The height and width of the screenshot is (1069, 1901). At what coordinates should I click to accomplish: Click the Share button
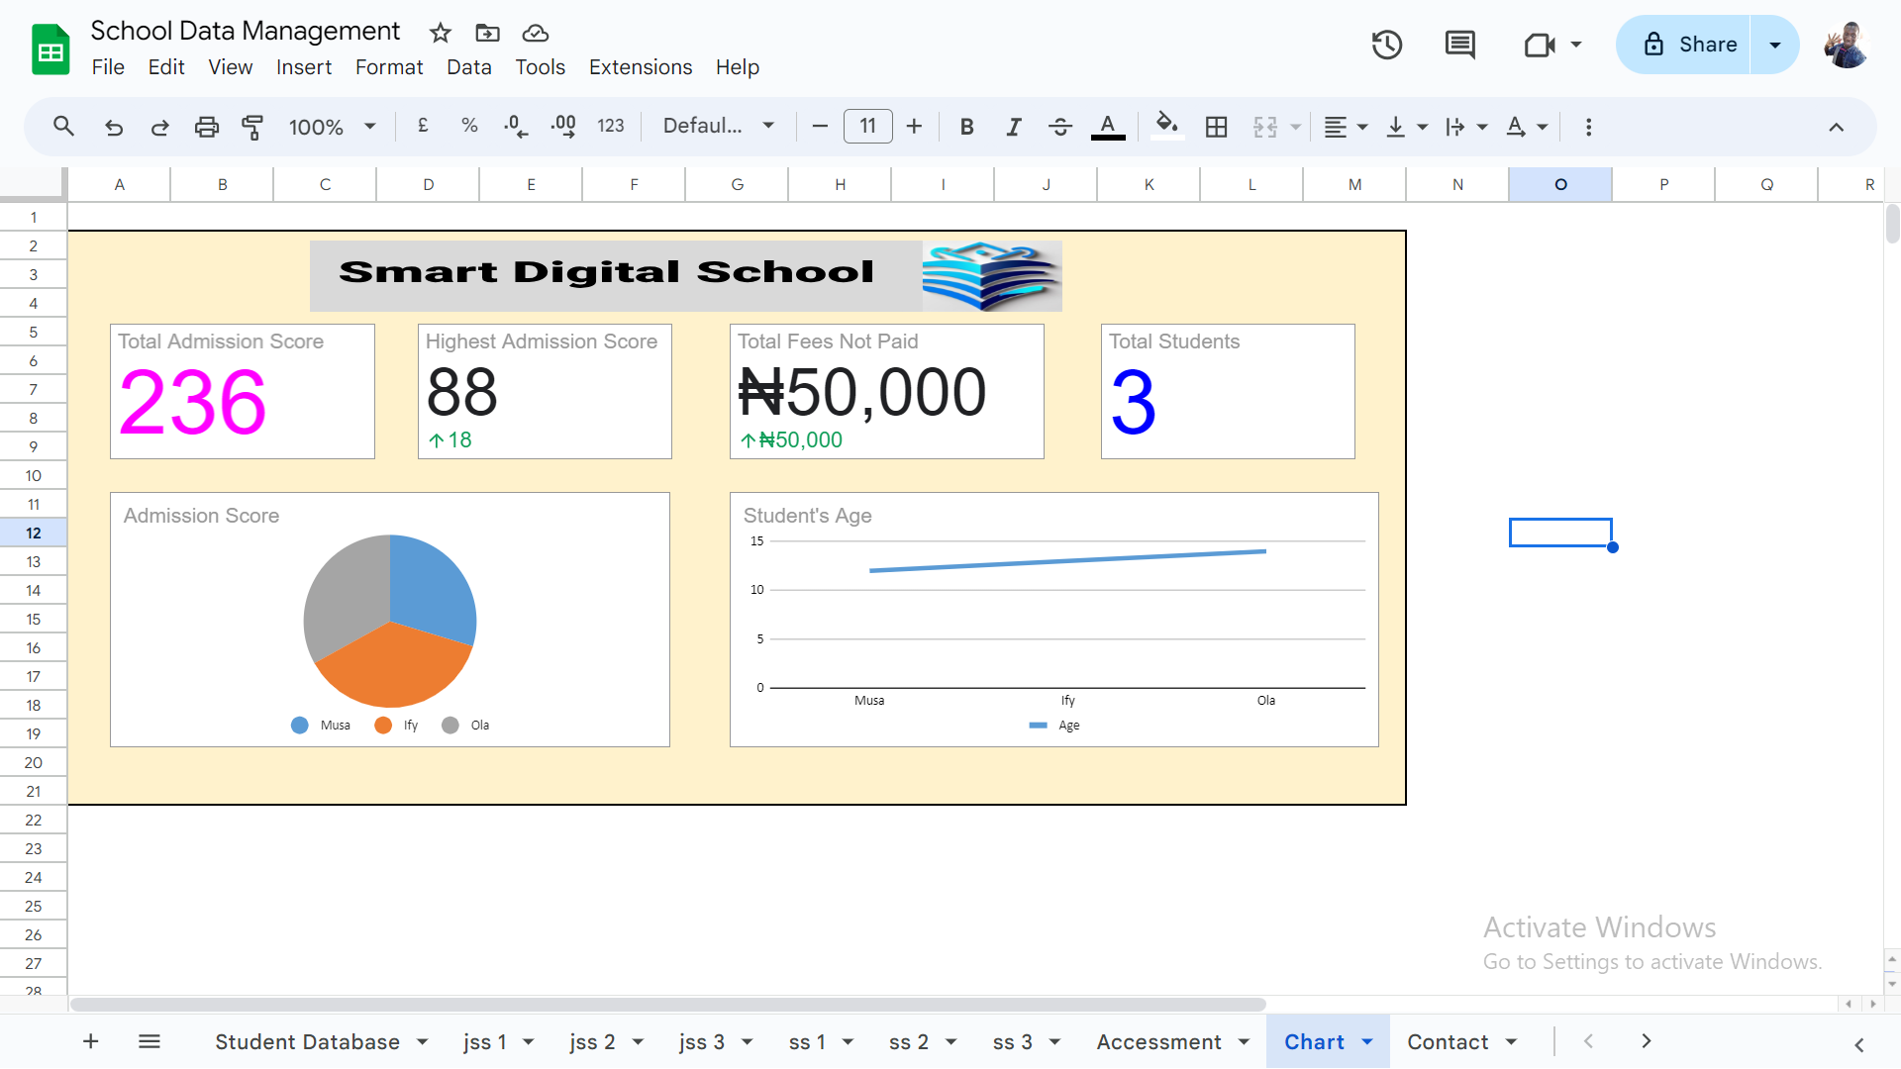pos(1691,45)
